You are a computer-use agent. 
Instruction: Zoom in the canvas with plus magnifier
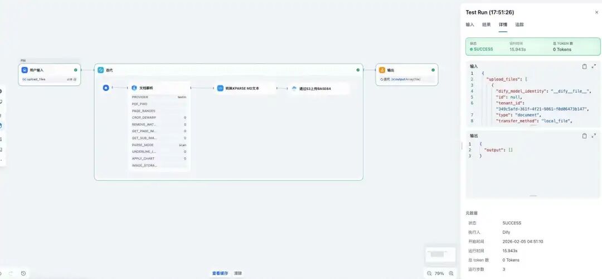(x=451, y=273)
